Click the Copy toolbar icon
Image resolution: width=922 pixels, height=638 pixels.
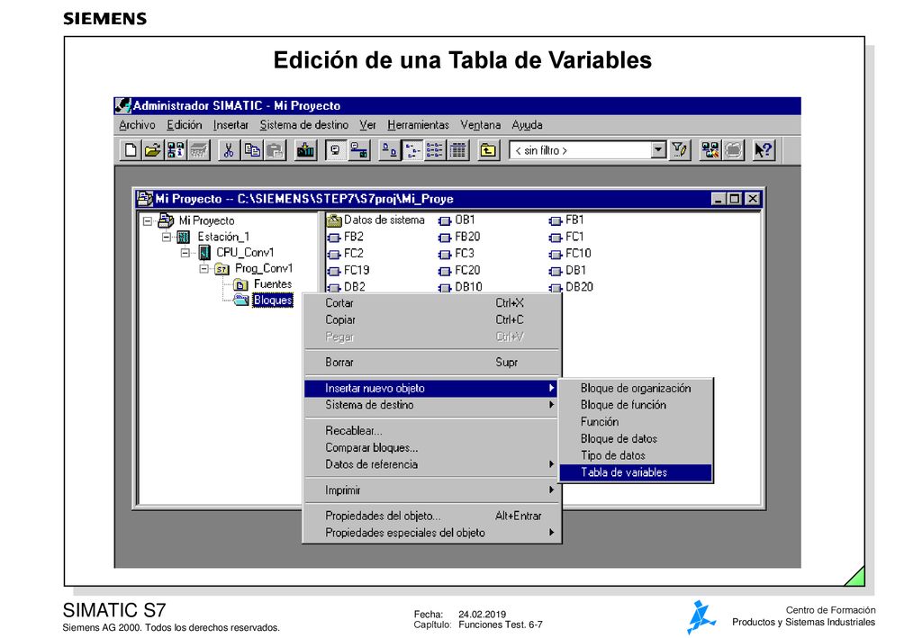(252, 150)
